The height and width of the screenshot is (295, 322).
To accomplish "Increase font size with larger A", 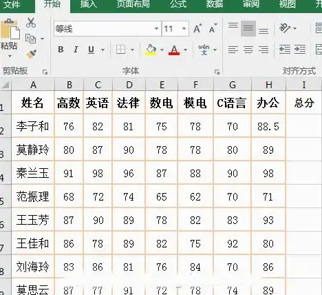I will [x=197, y=29].
